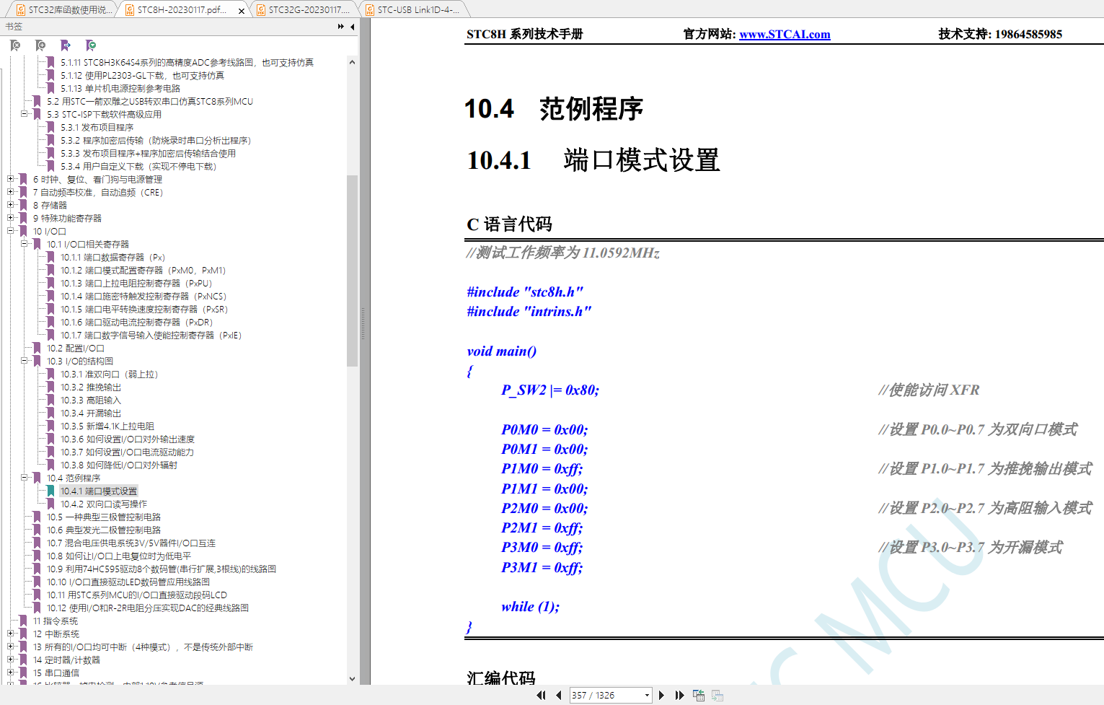Open bookmark 10.11 用STC系列MCU的I/O口直接驱动段码LCD
The height and width of the screenshot is (705, 1104).
pos(137,595)
